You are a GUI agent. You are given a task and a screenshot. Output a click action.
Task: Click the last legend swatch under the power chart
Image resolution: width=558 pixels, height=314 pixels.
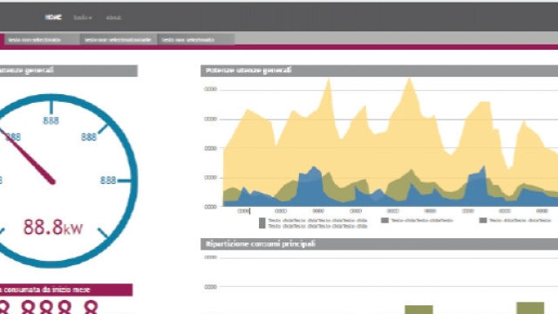[483, 221]
